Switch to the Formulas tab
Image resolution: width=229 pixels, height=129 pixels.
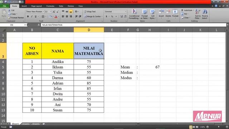click(50, 6)
